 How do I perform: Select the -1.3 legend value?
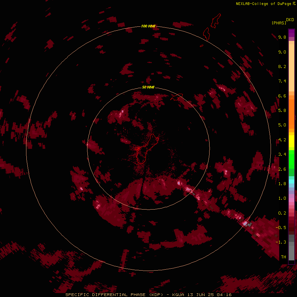(281, 242)
